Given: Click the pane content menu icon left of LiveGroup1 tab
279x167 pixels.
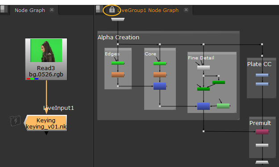Looking at the screenshot, I should tap(100, 9).
